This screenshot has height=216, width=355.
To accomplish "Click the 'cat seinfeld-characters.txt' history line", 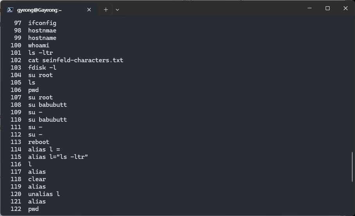I will pyautogui.click(x=76, y=60).
